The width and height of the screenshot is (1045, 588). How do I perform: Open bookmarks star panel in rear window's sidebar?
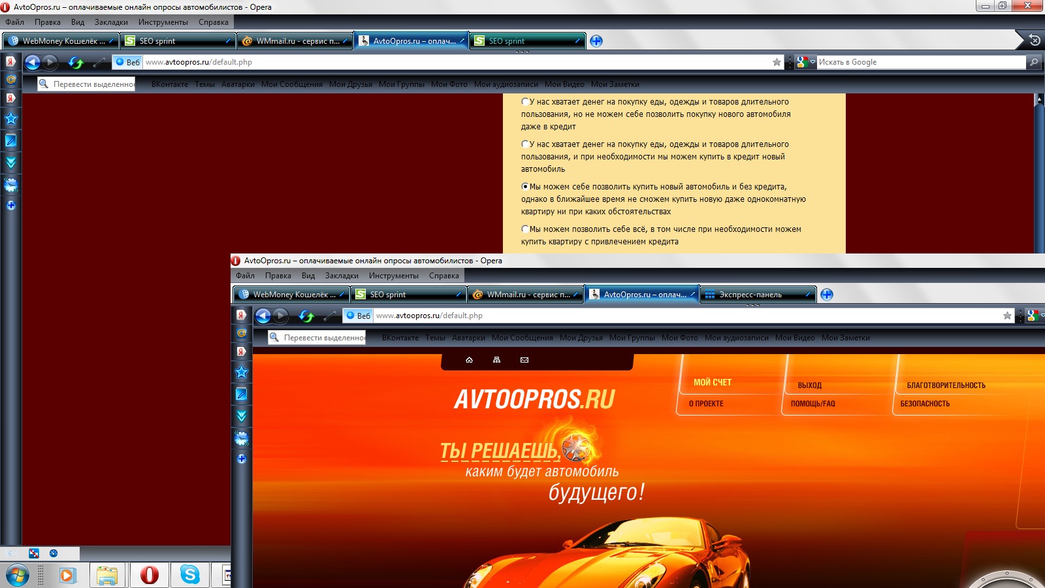[11, 119]
